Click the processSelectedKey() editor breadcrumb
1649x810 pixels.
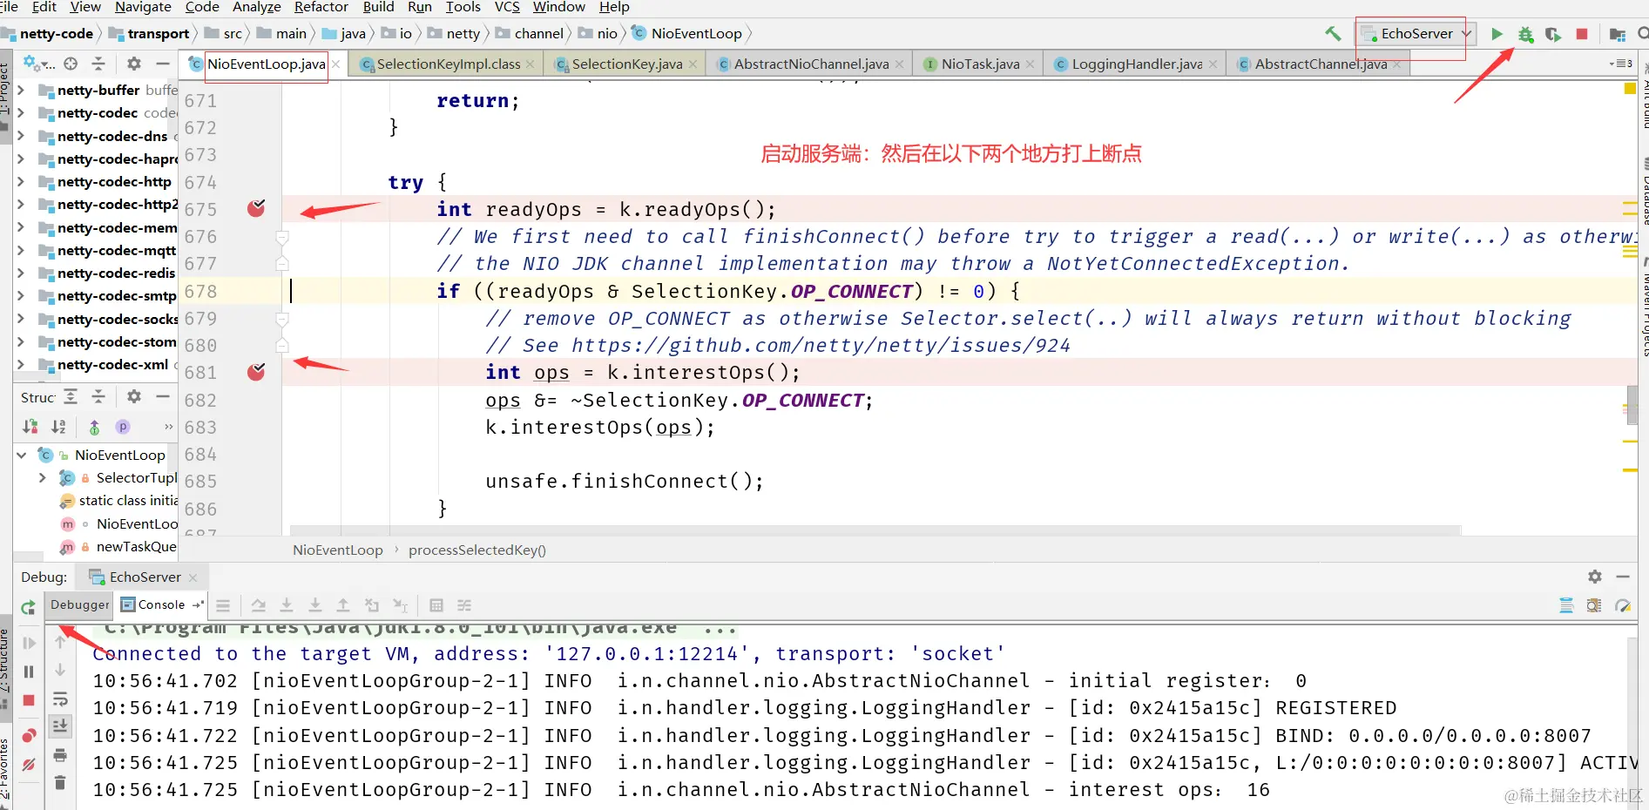(476, 550)
